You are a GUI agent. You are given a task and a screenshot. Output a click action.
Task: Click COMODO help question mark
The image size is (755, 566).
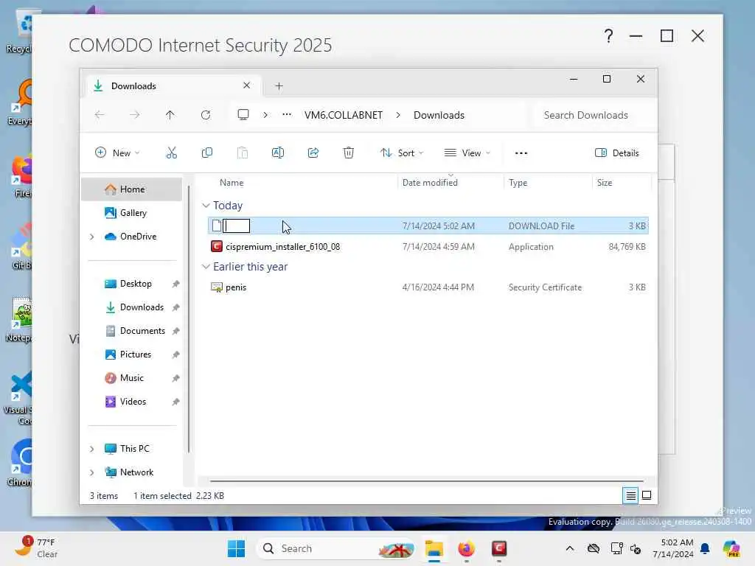(x=608, y=36)
